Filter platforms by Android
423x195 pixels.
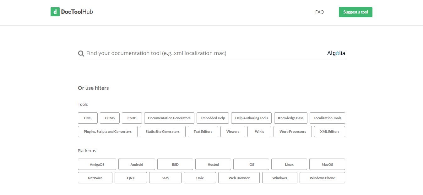(137, 164)
